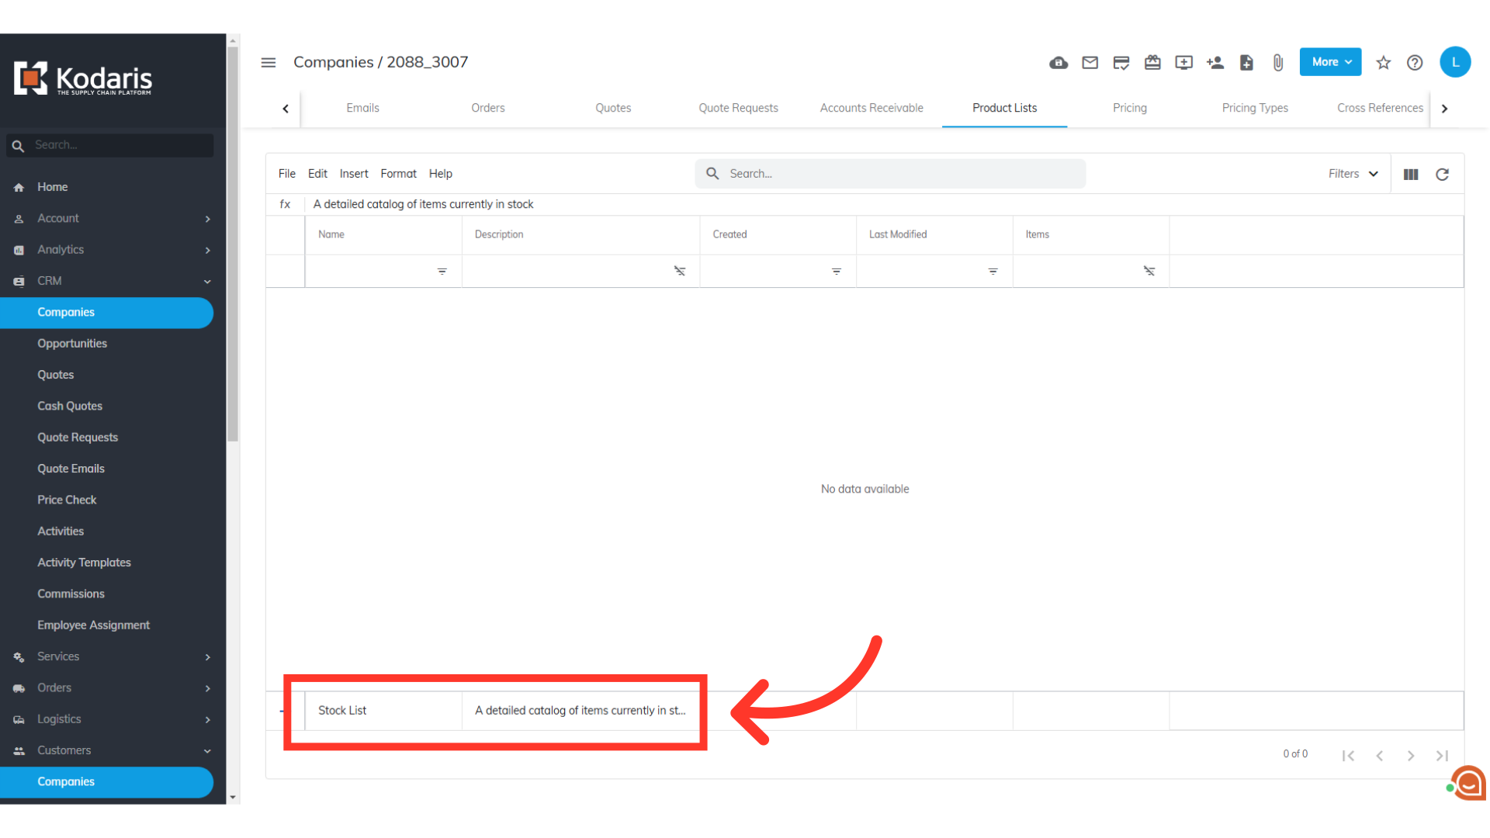
Task: Open the column chooser icon
Action: coord(1411,175)
